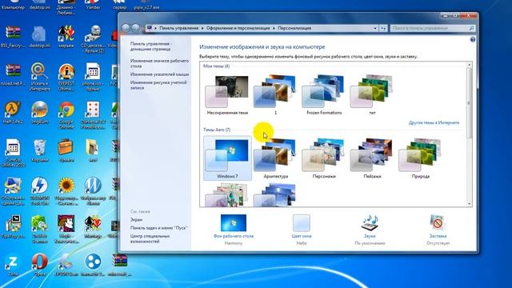The image size is (512, 288).
Task: Select the Opera desktop shortcut
Action: [x=39, y=265]
